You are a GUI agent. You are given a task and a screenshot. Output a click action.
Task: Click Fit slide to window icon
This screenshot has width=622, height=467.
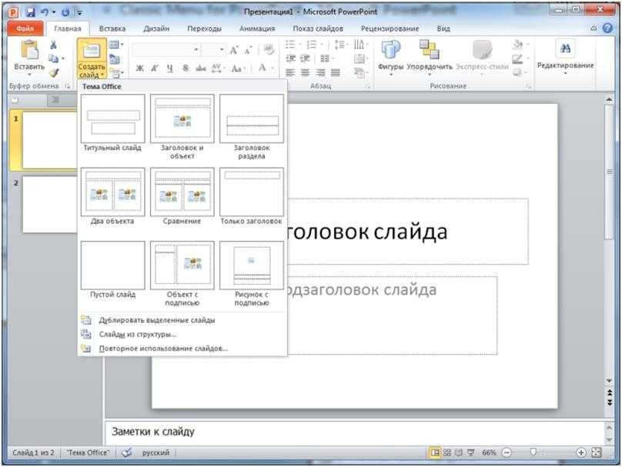(x=597, y=452)
